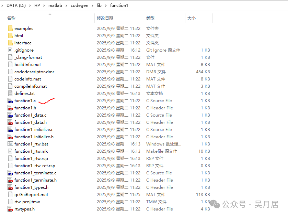This screenshot has width=288, height=216.
Task: Select the interface folder icon
Action: (x=10, y=43)
